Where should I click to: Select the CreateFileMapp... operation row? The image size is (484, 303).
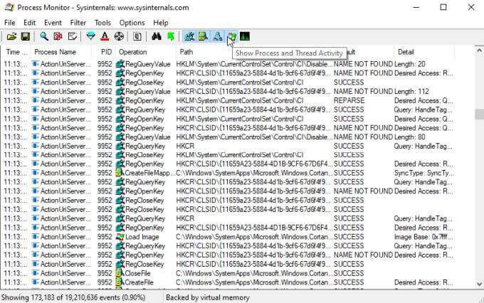point(228,173)
